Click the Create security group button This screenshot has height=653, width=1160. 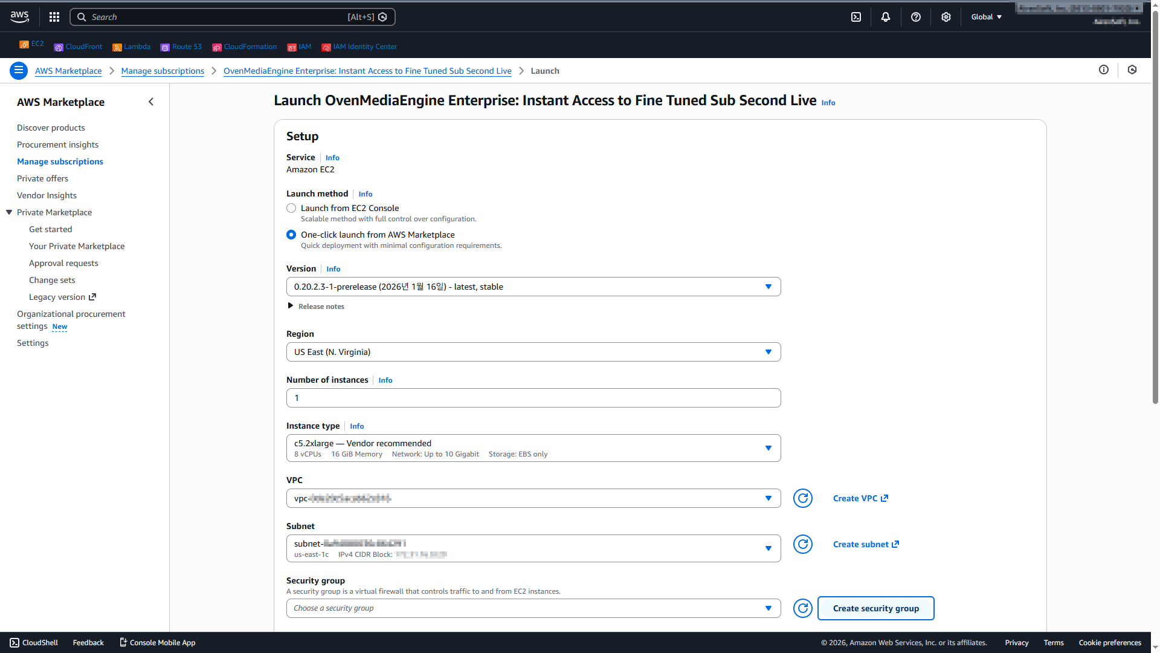click(875, 608)
